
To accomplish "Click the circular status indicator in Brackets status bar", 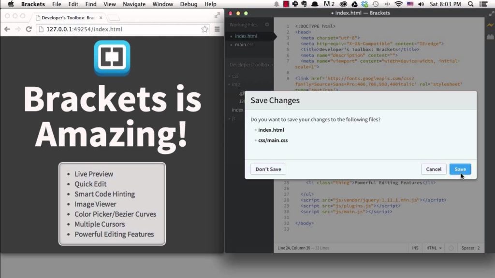I will [x=451, y=248].
